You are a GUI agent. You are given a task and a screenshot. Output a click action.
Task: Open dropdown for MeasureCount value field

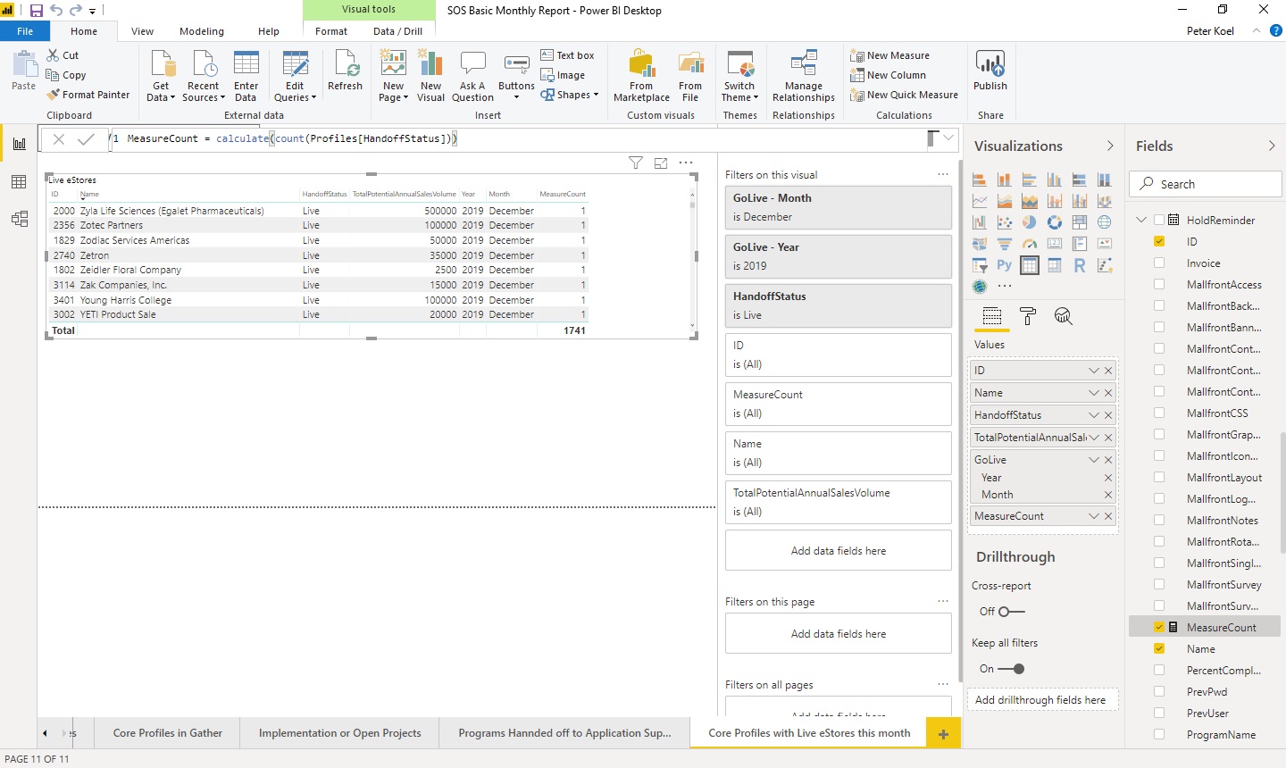[1093, 516]
